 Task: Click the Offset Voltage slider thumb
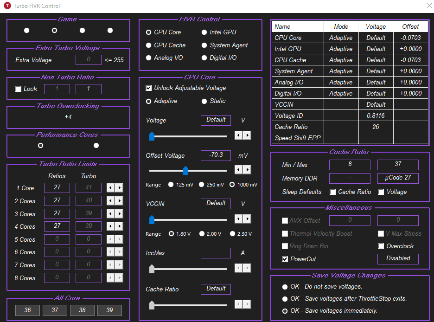pos(186,170)
